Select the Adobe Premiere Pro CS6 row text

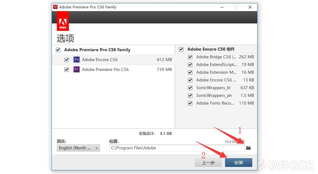pos(105,69)
